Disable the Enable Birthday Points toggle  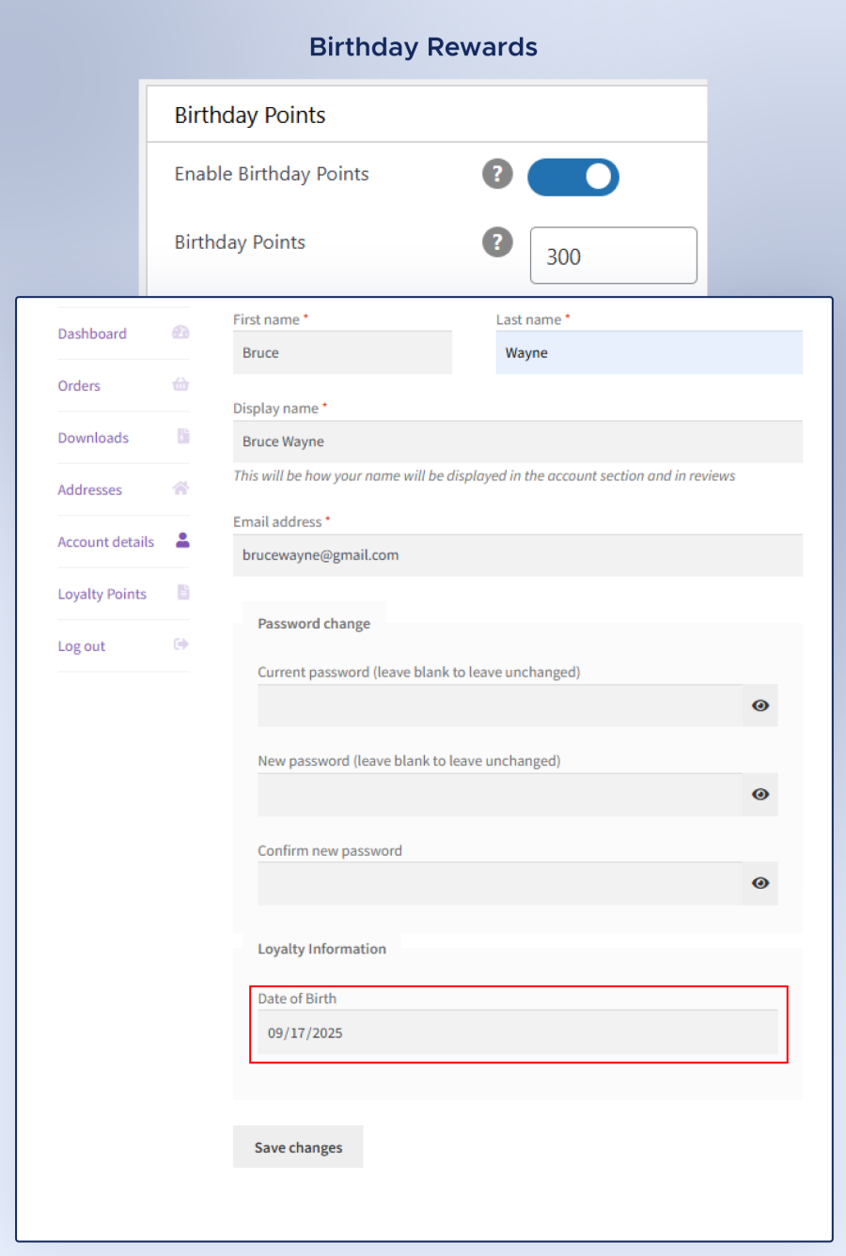point(573,177)
